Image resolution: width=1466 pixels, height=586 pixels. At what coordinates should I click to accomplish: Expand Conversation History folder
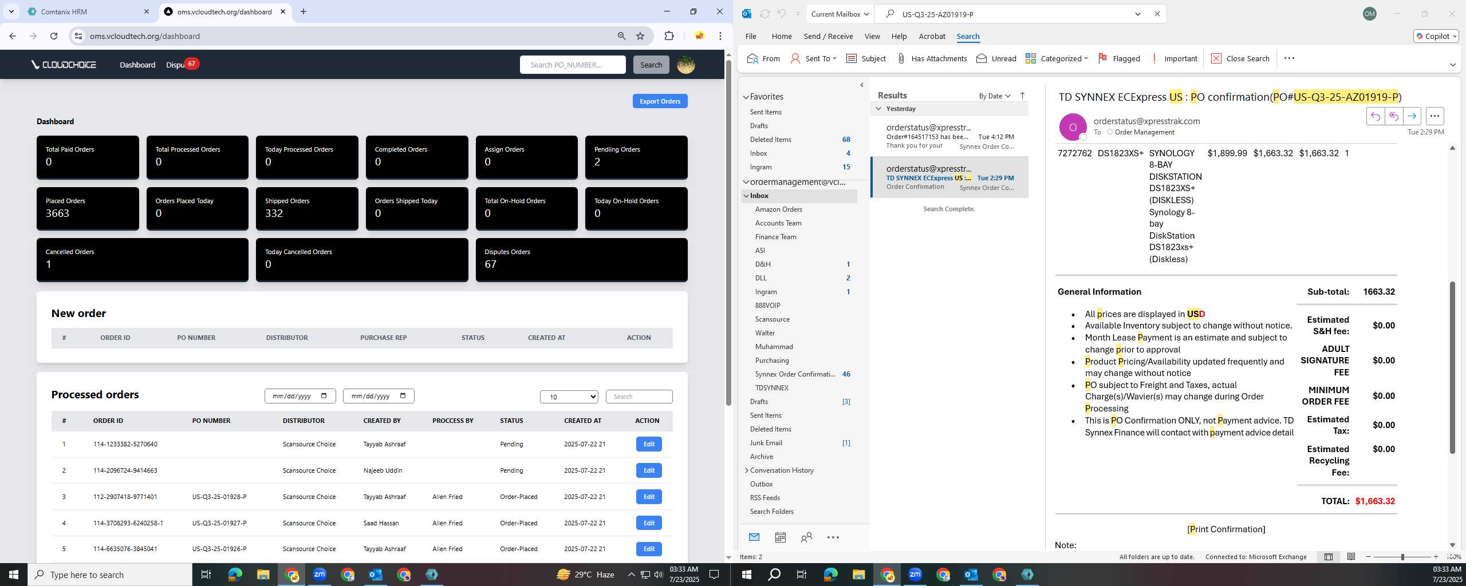(746, 470)
